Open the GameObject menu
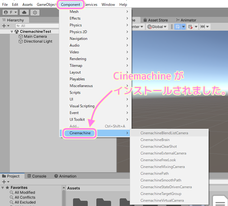This screenshot has width=228, height=206. (x=46, y=5)
